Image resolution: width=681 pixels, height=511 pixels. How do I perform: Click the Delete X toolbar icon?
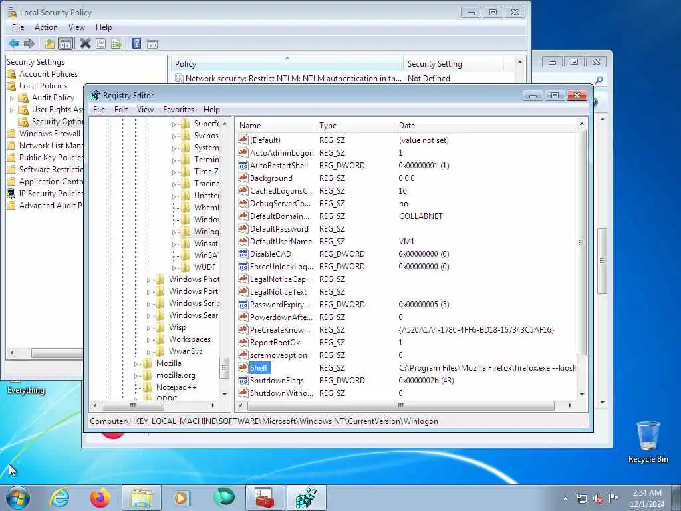tap(86, 43)
